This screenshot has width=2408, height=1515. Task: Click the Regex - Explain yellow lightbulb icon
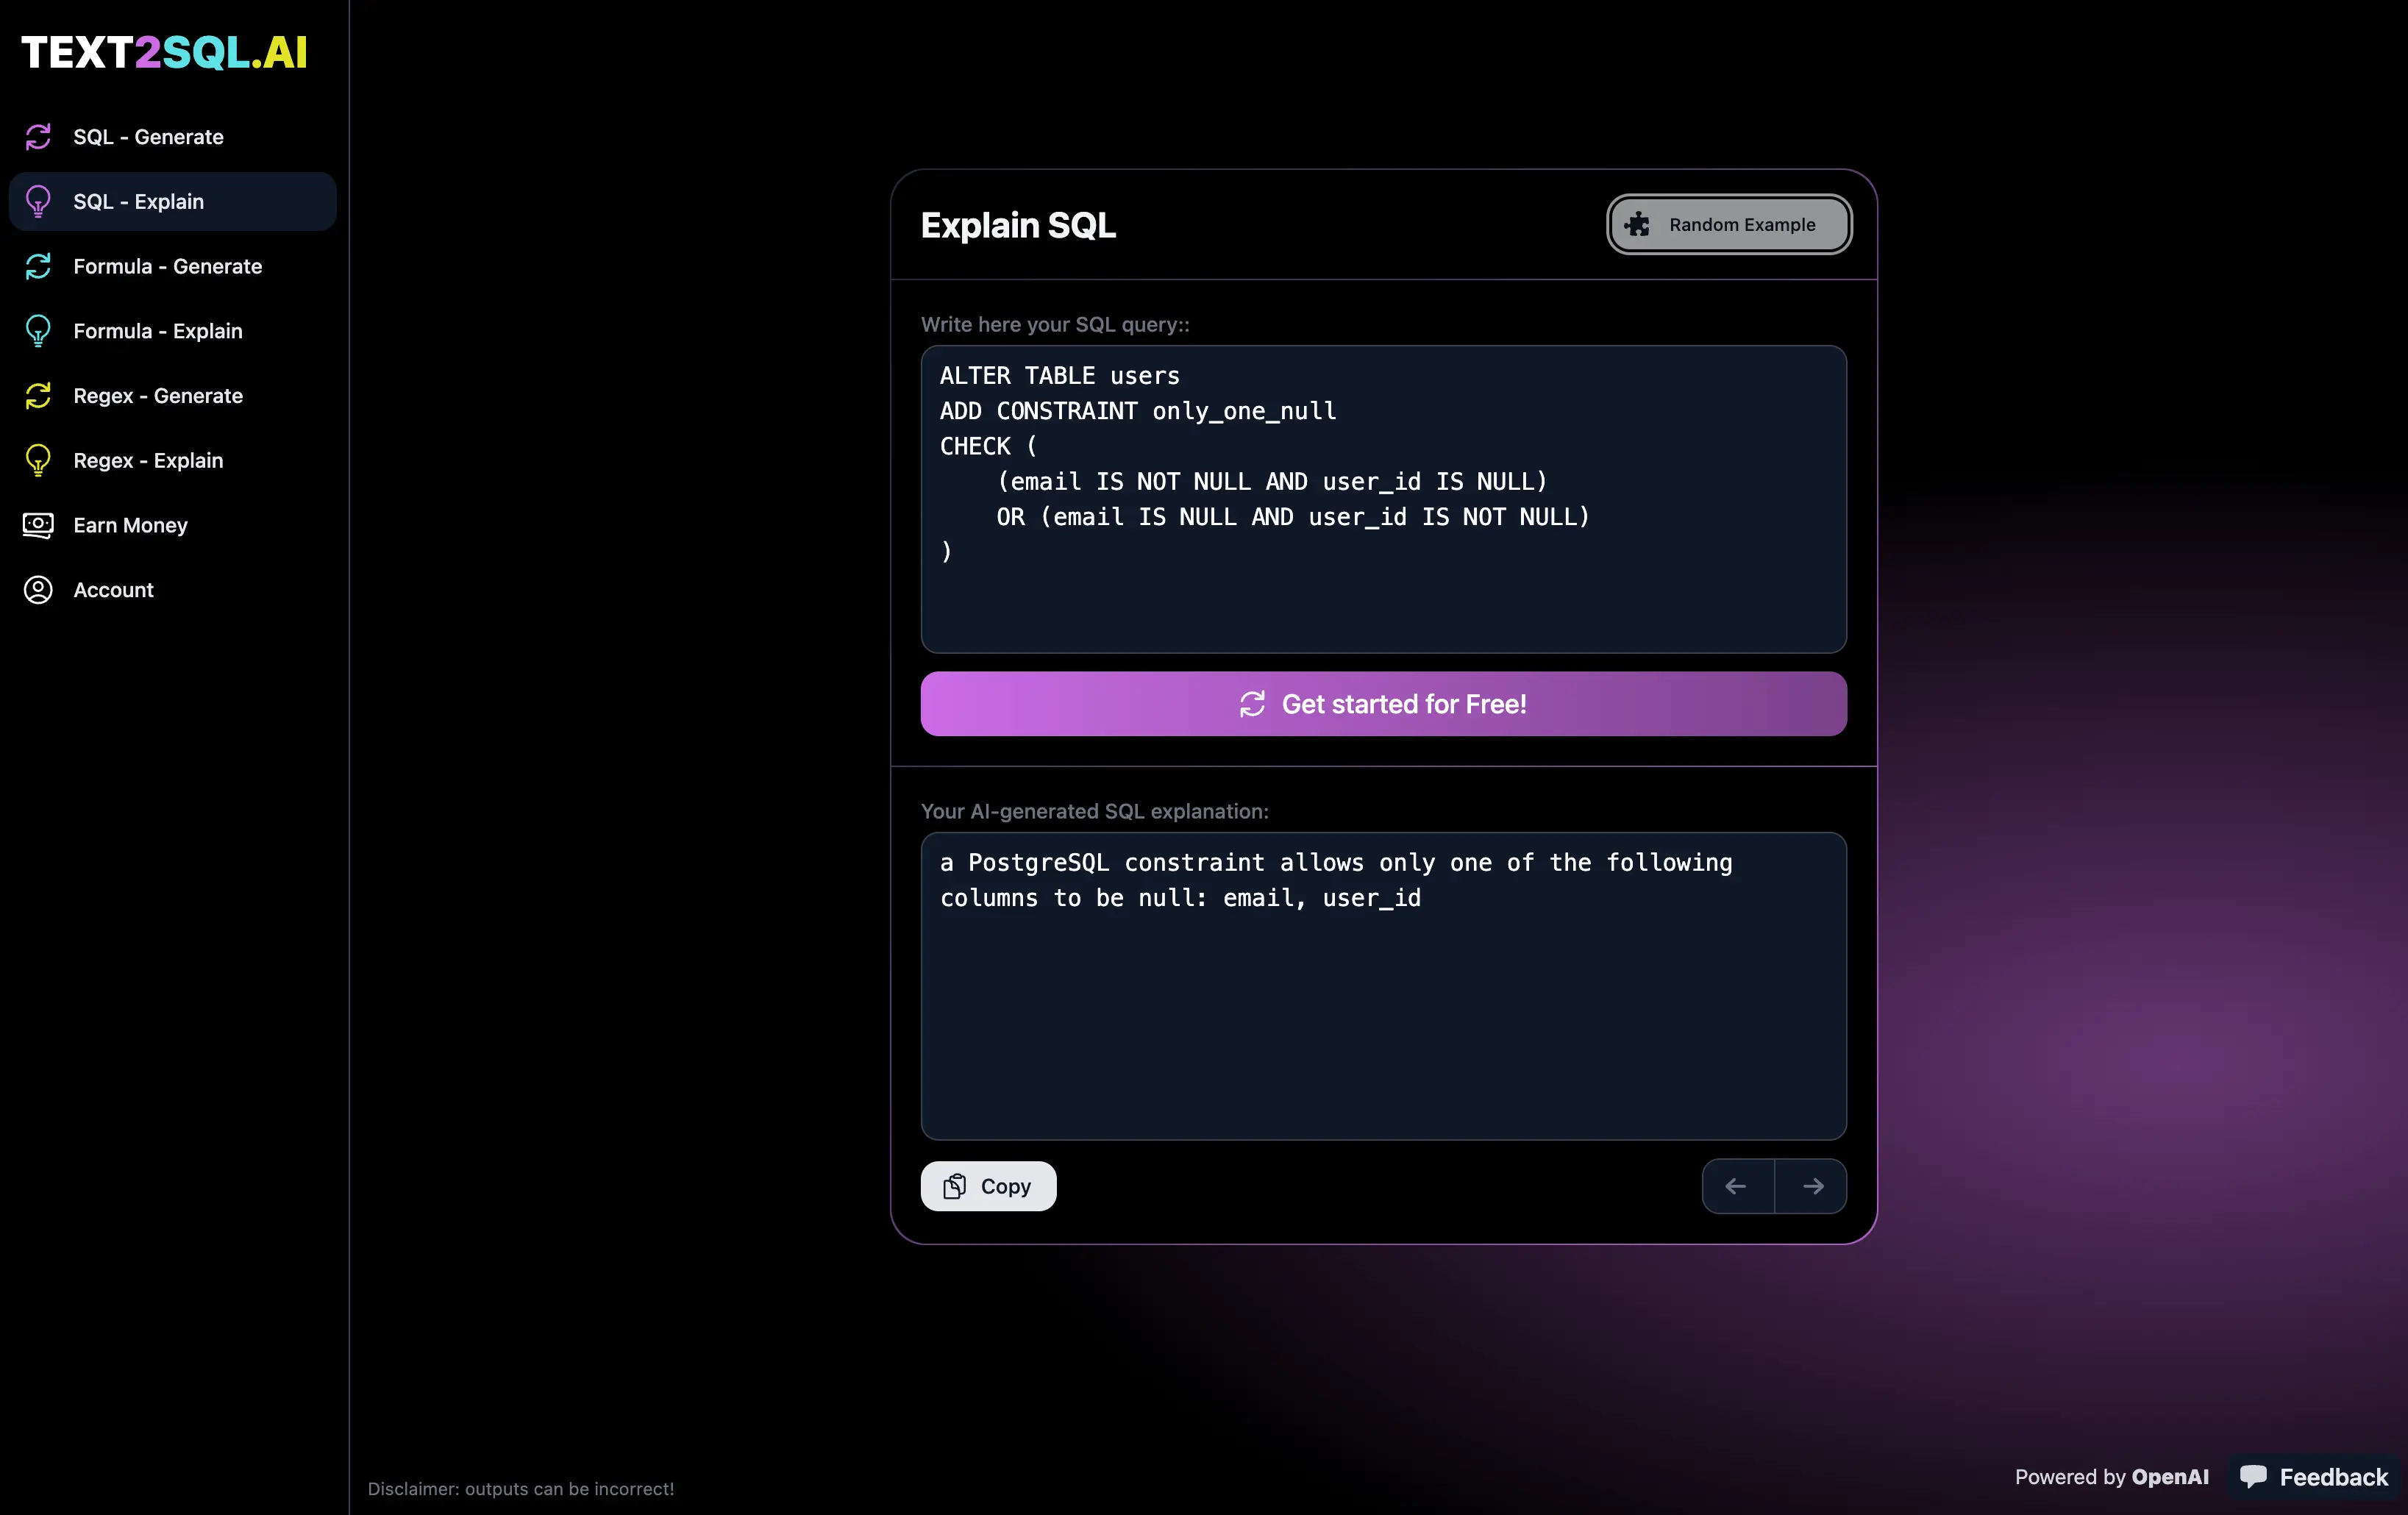tap(38, 460)
